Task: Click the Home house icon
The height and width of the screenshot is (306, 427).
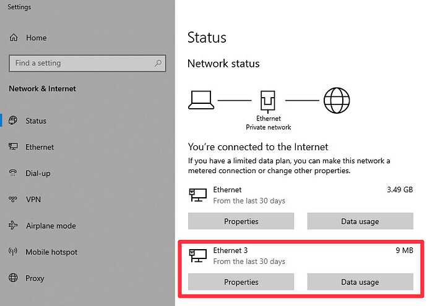Action: tap(14, 37)
